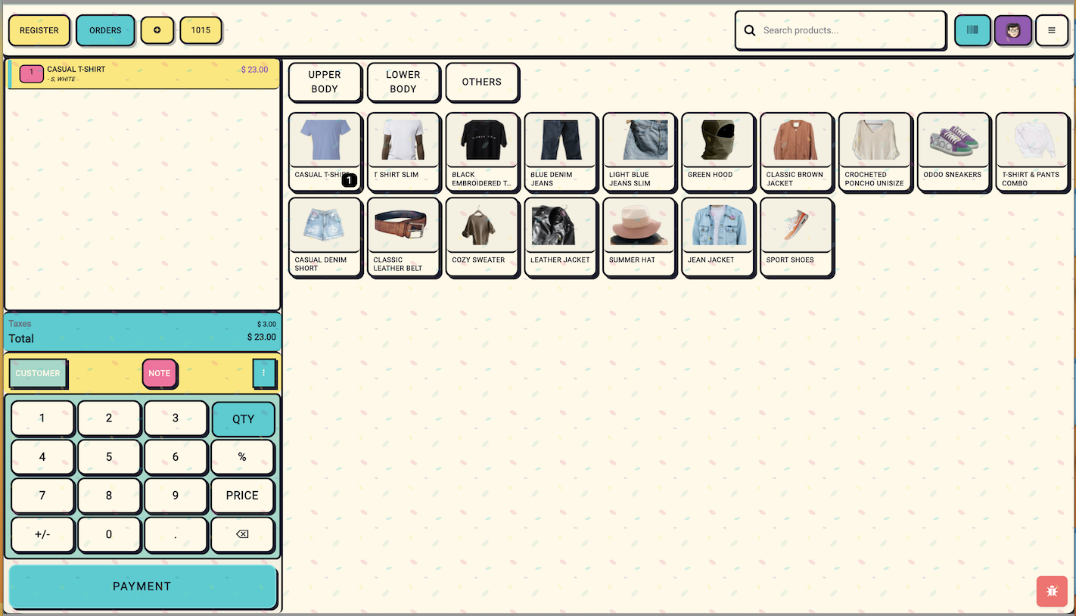The width and height of the screenshot is (1076, 616).
Task: Enable the % discount mode
Action: click(242, 457)
